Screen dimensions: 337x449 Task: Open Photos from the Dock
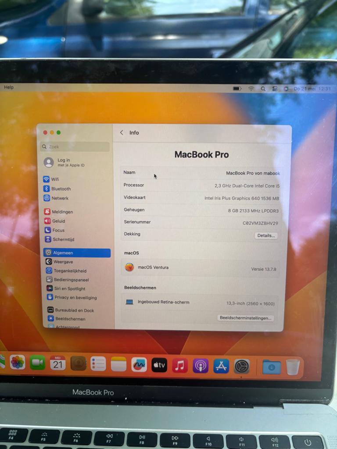(18, 362)
